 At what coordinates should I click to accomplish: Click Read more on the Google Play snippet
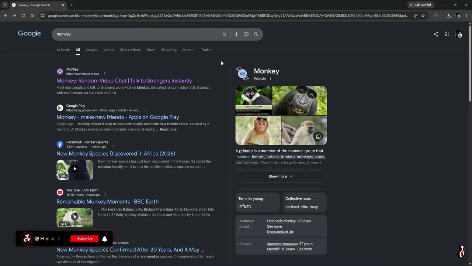pos(168,129)
